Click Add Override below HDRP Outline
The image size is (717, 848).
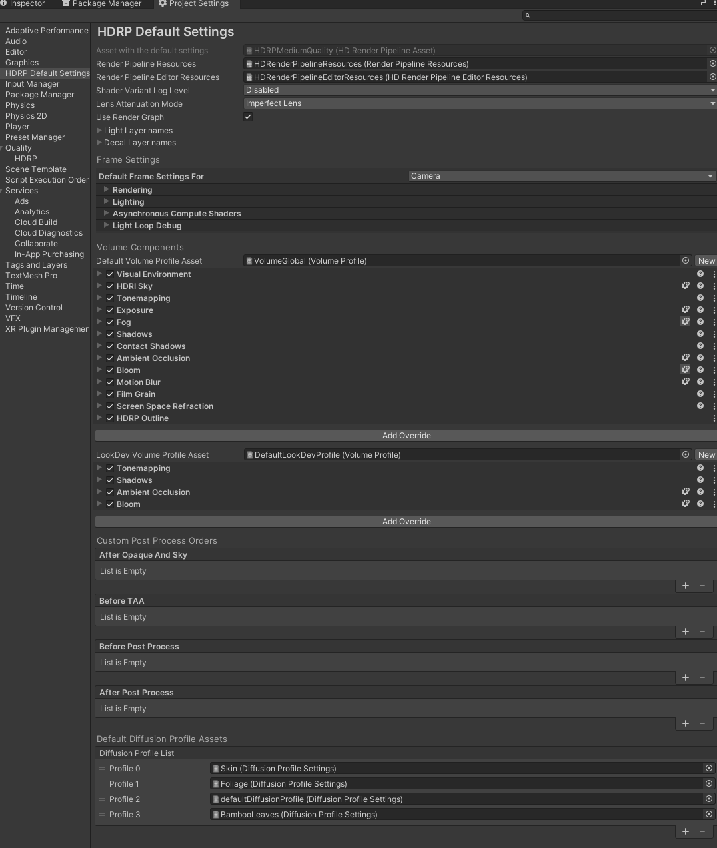406,435
